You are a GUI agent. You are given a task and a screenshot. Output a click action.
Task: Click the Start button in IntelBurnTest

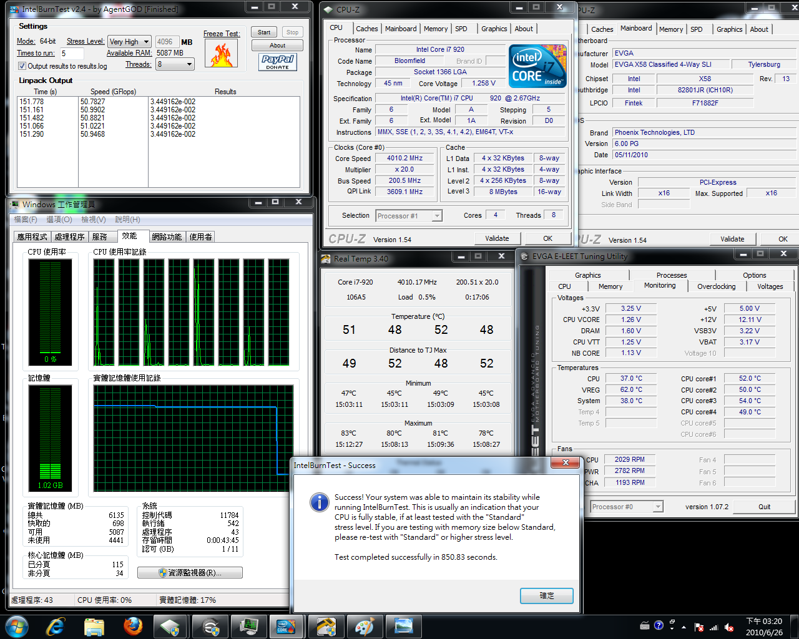coord(264,32)
